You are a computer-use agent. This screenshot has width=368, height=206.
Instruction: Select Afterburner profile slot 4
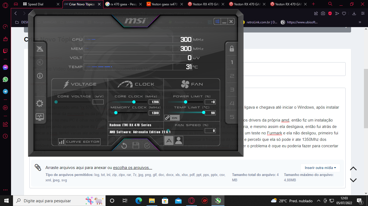(x=232, y=104)
